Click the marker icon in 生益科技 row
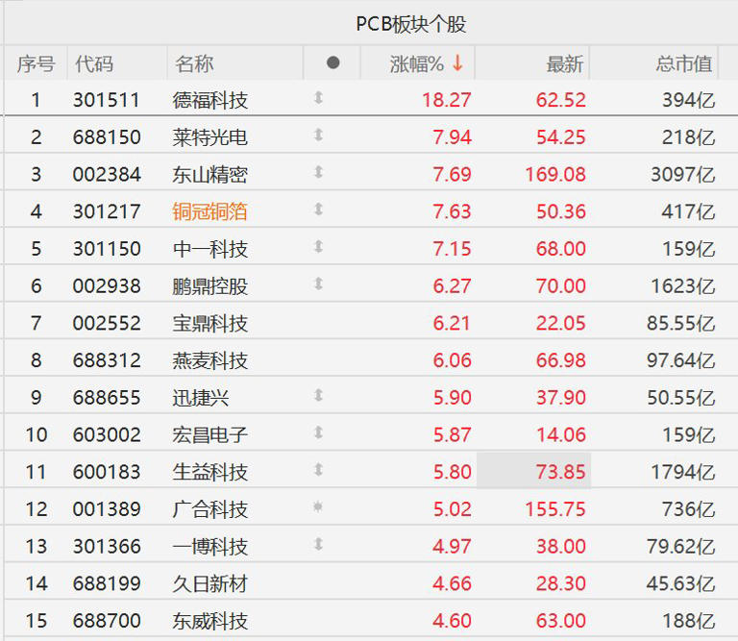 (x=318, y=470)
